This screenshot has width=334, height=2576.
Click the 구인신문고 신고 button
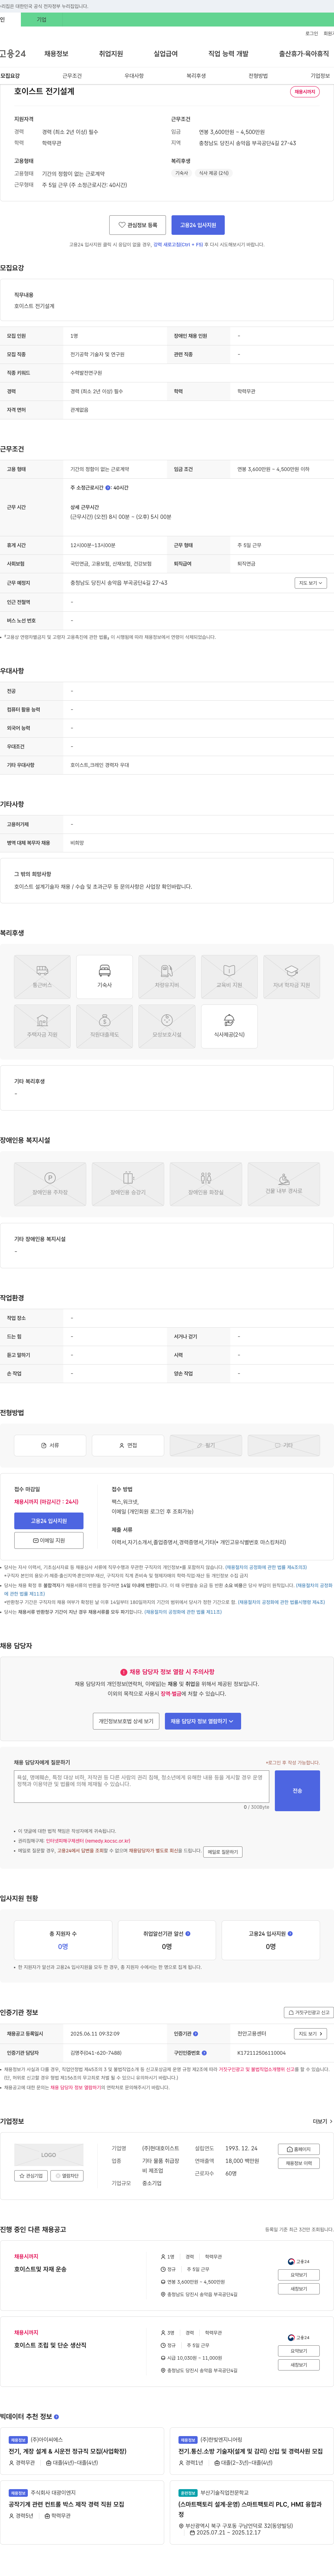309,2012
